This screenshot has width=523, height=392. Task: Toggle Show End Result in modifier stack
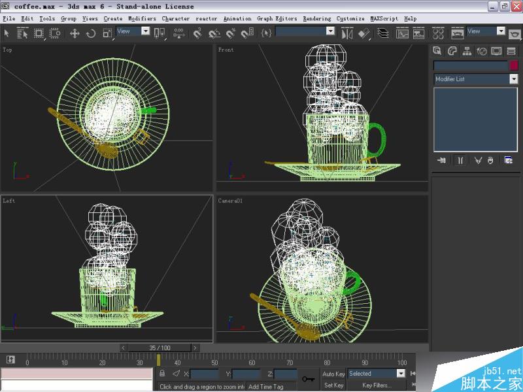460,160
